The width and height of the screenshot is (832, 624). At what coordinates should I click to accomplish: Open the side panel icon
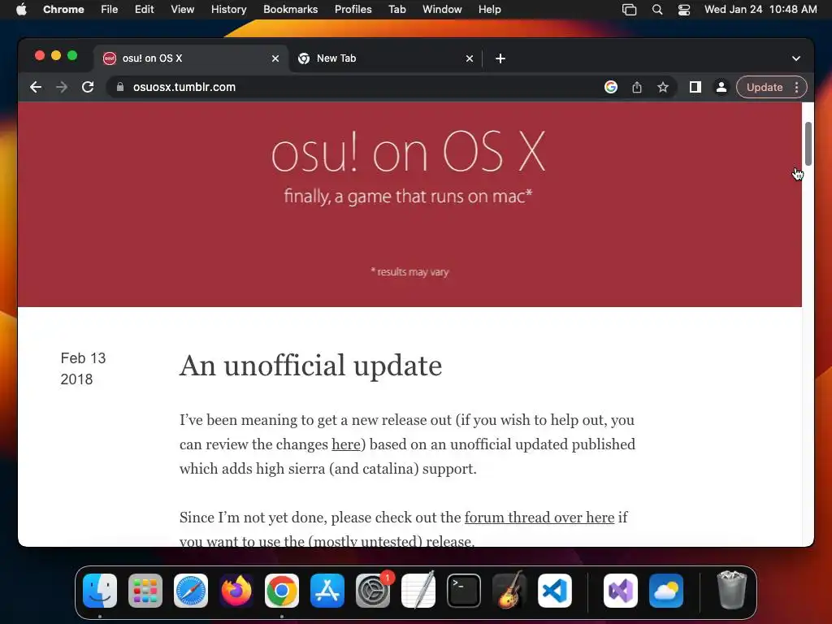[x=695, y=87]
